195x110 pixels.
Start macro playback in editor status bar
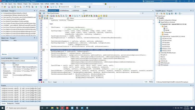tap(40, 82)
